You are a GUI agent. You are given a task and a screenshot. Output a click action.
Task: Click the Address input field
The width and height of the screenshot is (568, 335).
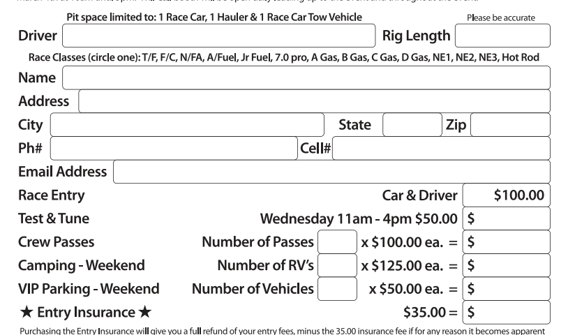click(x=314, y=101)
